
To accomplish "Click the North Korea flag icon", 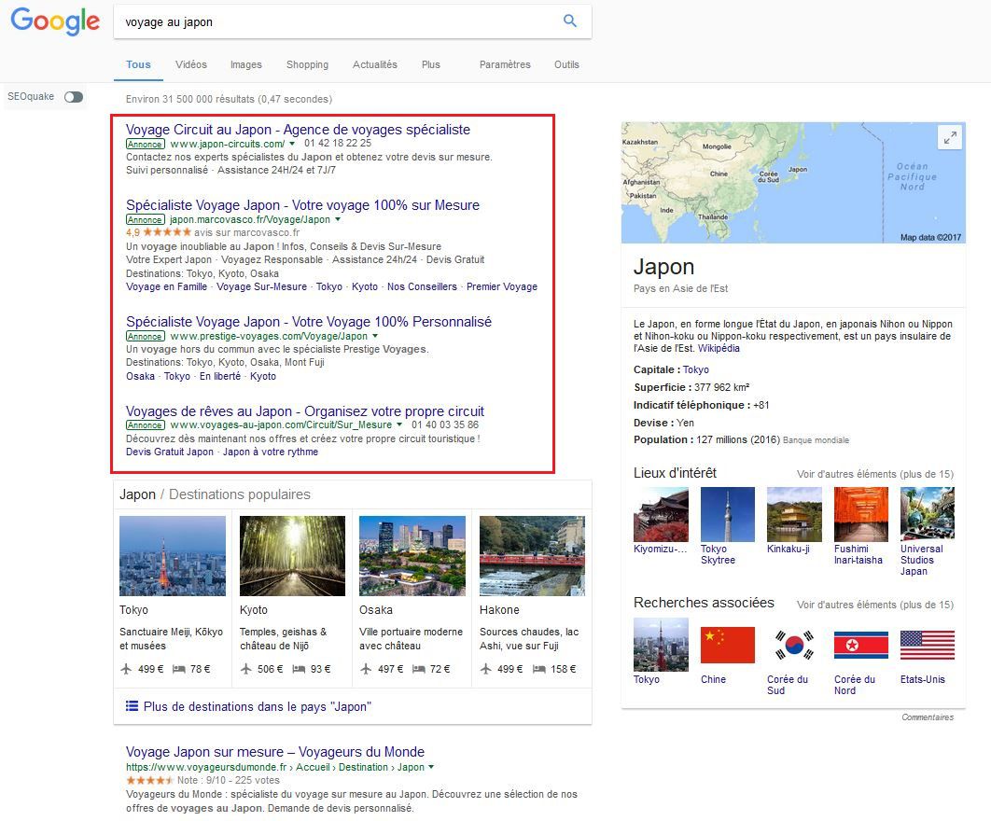I will (860, 645).
